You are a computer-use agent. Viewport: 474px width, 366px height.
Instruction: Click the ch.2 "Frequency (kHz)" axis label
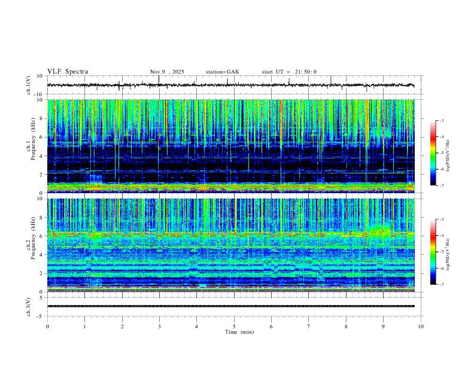(34, 238)
